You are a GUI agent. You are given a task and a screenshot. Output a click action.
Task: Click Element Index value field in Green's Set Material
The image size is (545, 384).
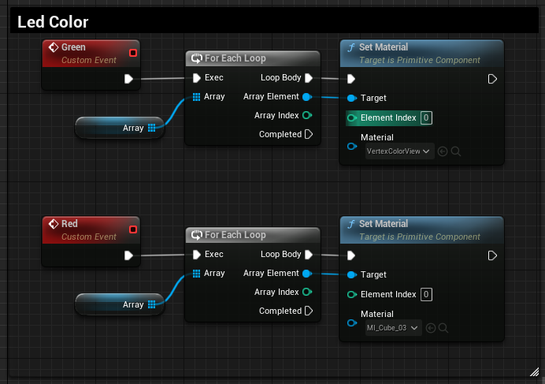[426, 118]
